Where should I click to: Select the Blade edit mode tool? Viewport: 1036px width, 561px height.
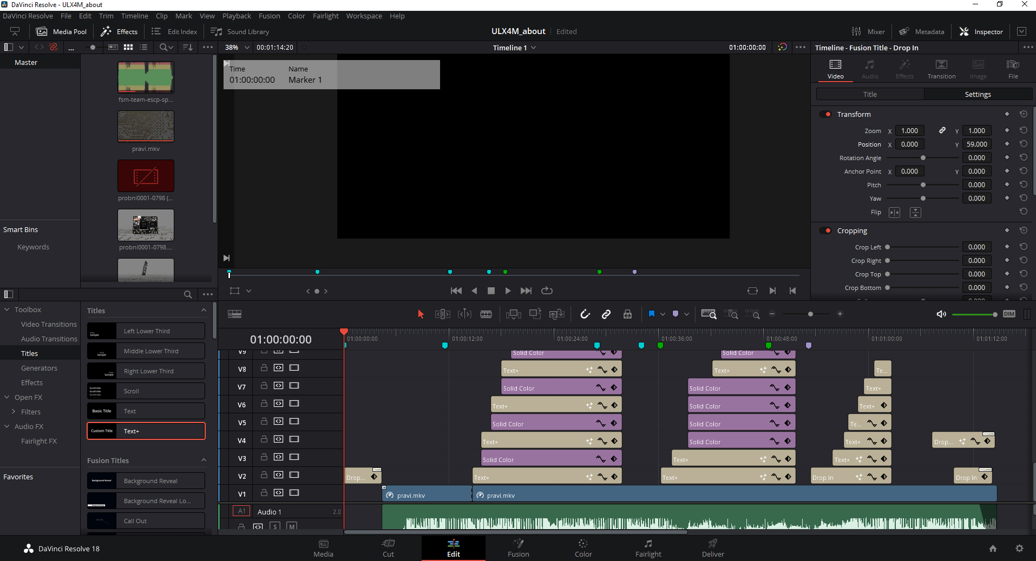click(486, 314)
